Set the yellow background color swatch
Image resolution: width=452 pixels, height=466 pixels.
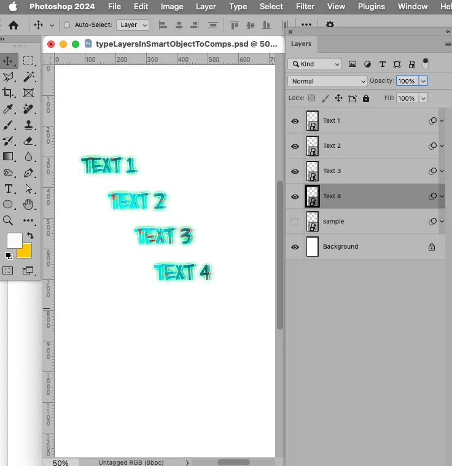tap(26, 252)
